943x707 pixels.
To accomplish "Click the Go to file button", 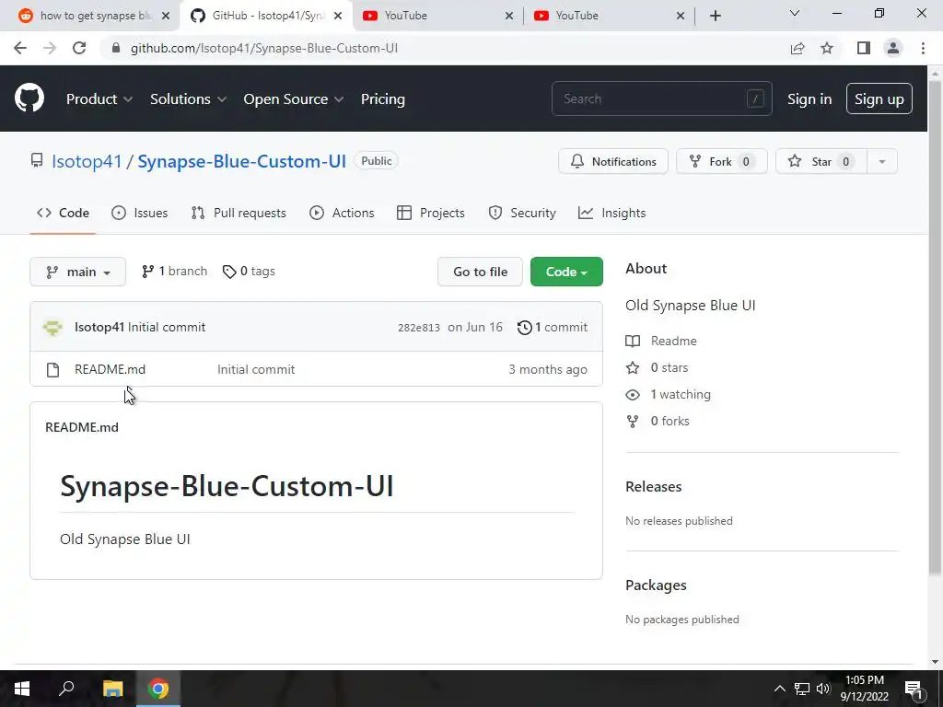I will 480,272.
